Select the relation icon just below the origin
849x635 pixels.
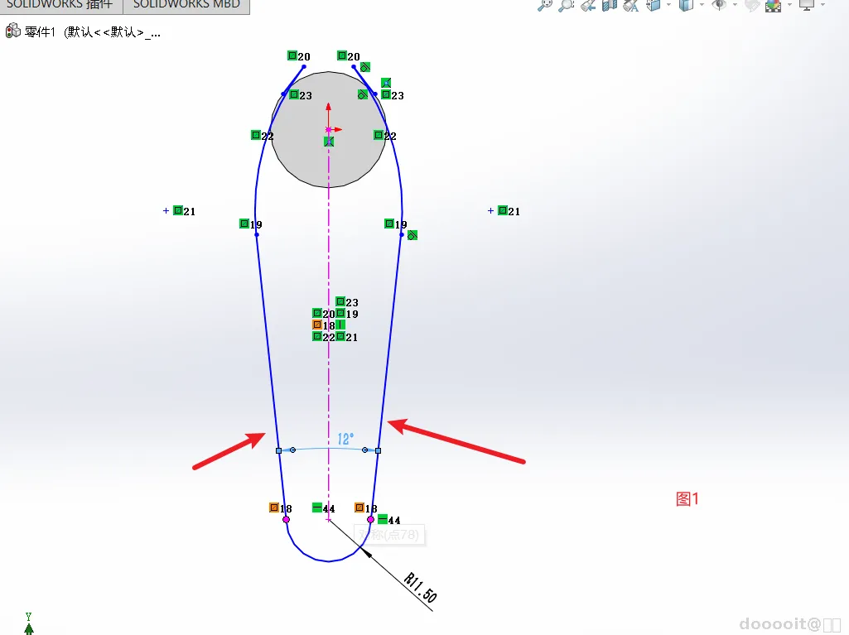pos(329,142)
